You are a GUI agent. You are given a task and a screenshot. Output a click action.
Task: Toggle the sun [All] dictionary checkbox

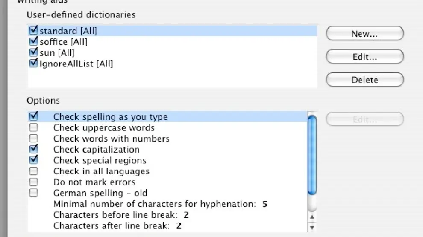[33, 53]
